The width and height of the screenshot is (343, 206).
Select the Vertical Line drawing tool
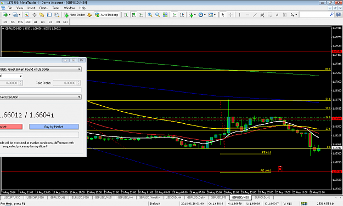click(239, 15)
